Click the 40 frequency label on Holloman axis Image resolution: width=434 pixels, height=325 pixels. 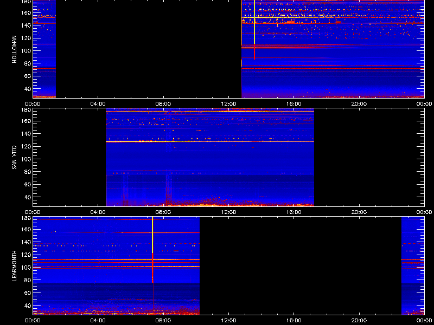27,89
